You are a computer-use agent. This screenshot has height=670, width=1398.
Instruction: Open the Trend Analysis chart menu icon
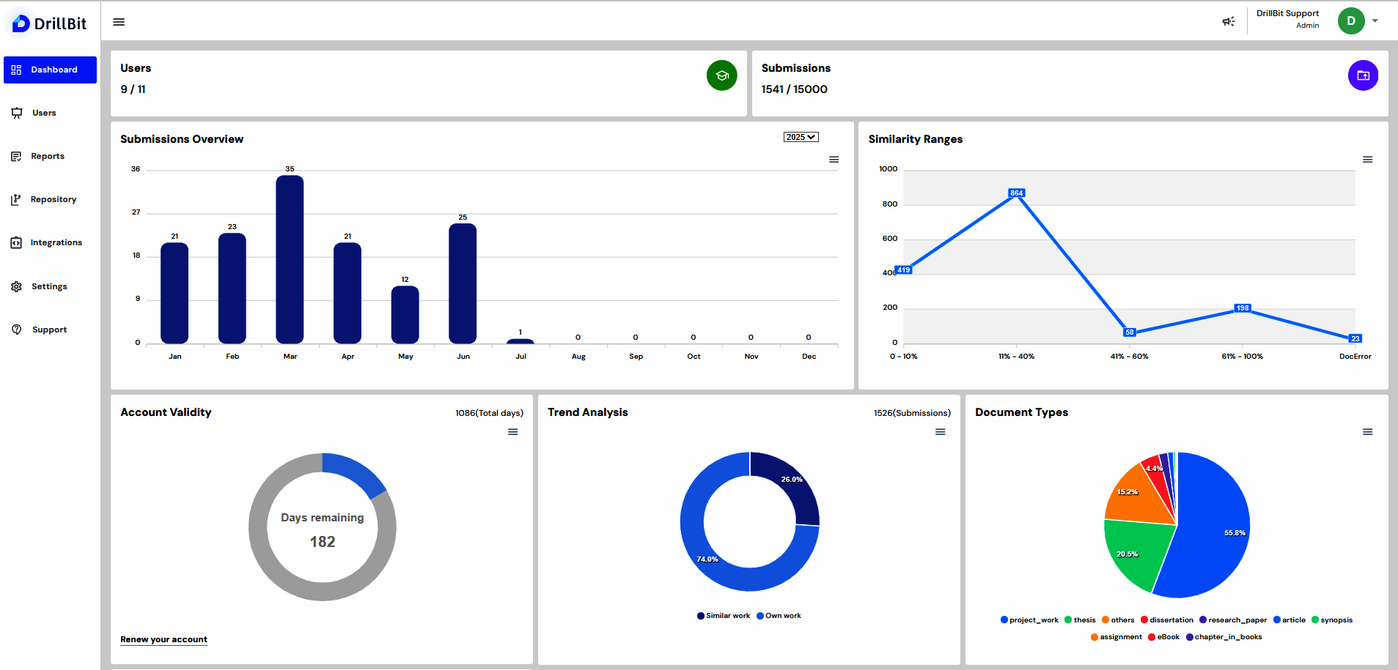click(940, 432)
